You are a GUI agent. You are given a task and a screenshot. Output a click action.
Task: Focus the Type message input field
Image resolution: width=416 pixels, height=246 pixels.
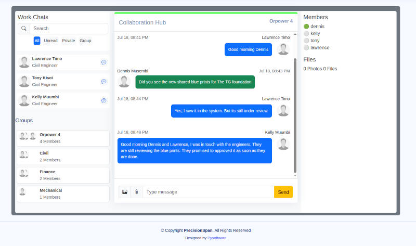tap(208, 192)
